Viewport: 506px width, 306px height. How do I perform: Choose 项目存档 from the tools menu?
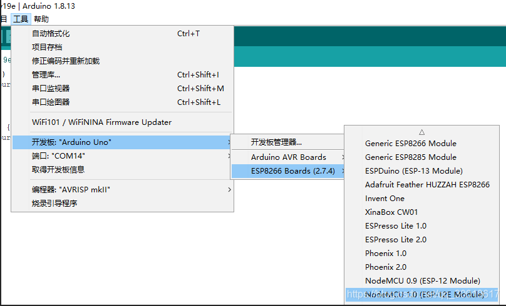(x=122, y=47)
